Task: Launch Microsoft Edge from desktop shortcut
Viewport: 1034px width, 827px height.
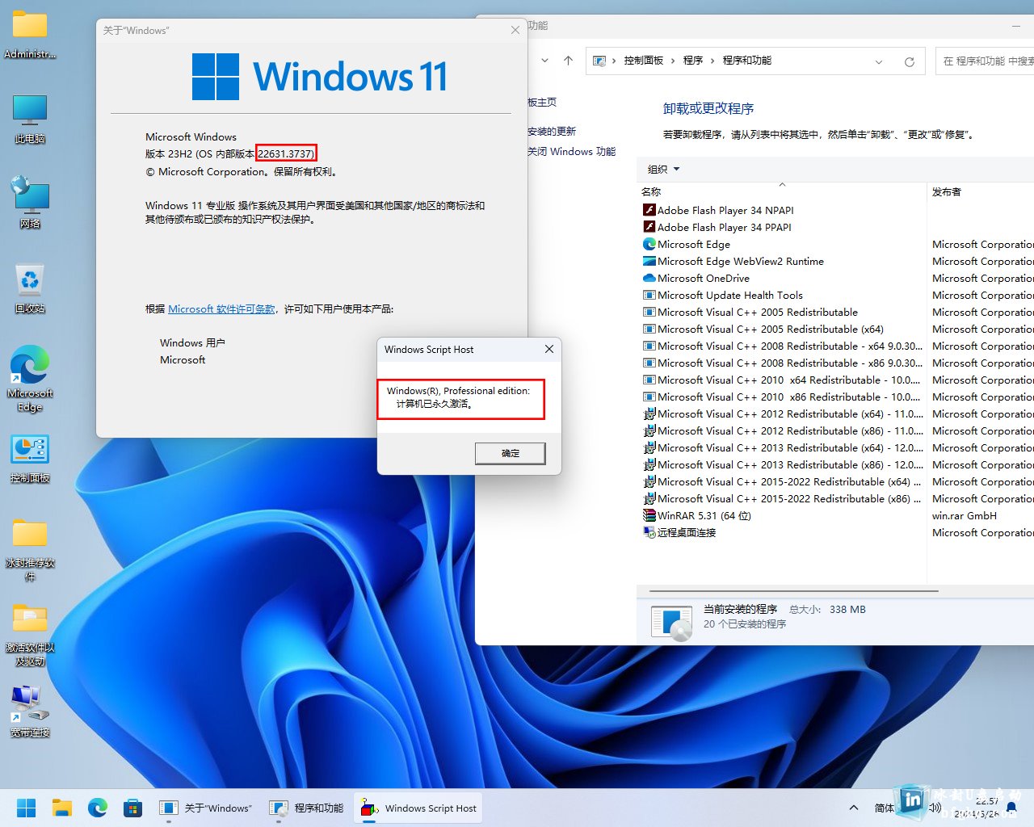Action: tap(30, 378)
